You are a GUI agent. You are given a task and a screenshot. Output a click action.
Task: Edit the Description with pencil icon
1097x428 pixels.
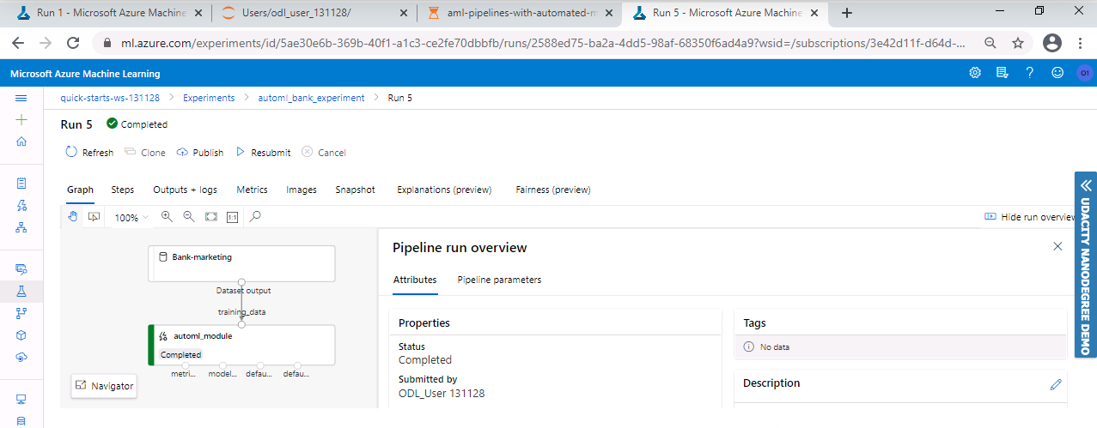[1056, 384]
